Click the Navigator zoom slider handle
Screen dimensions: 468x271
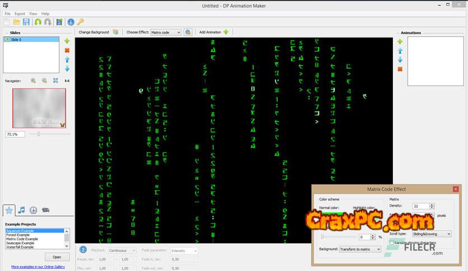coord(39,134)
